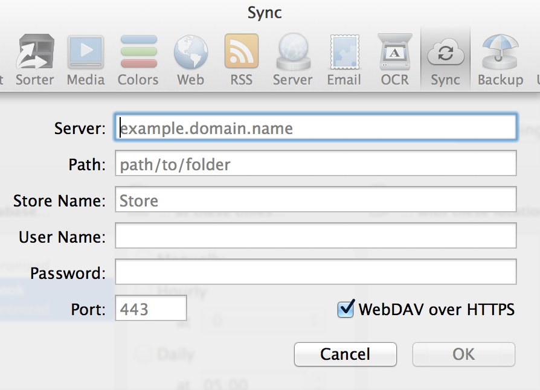Toggle the WebDAV over HTTPS checkbox
The width and height of the screenshot is (540, 390).
point(346,310)
